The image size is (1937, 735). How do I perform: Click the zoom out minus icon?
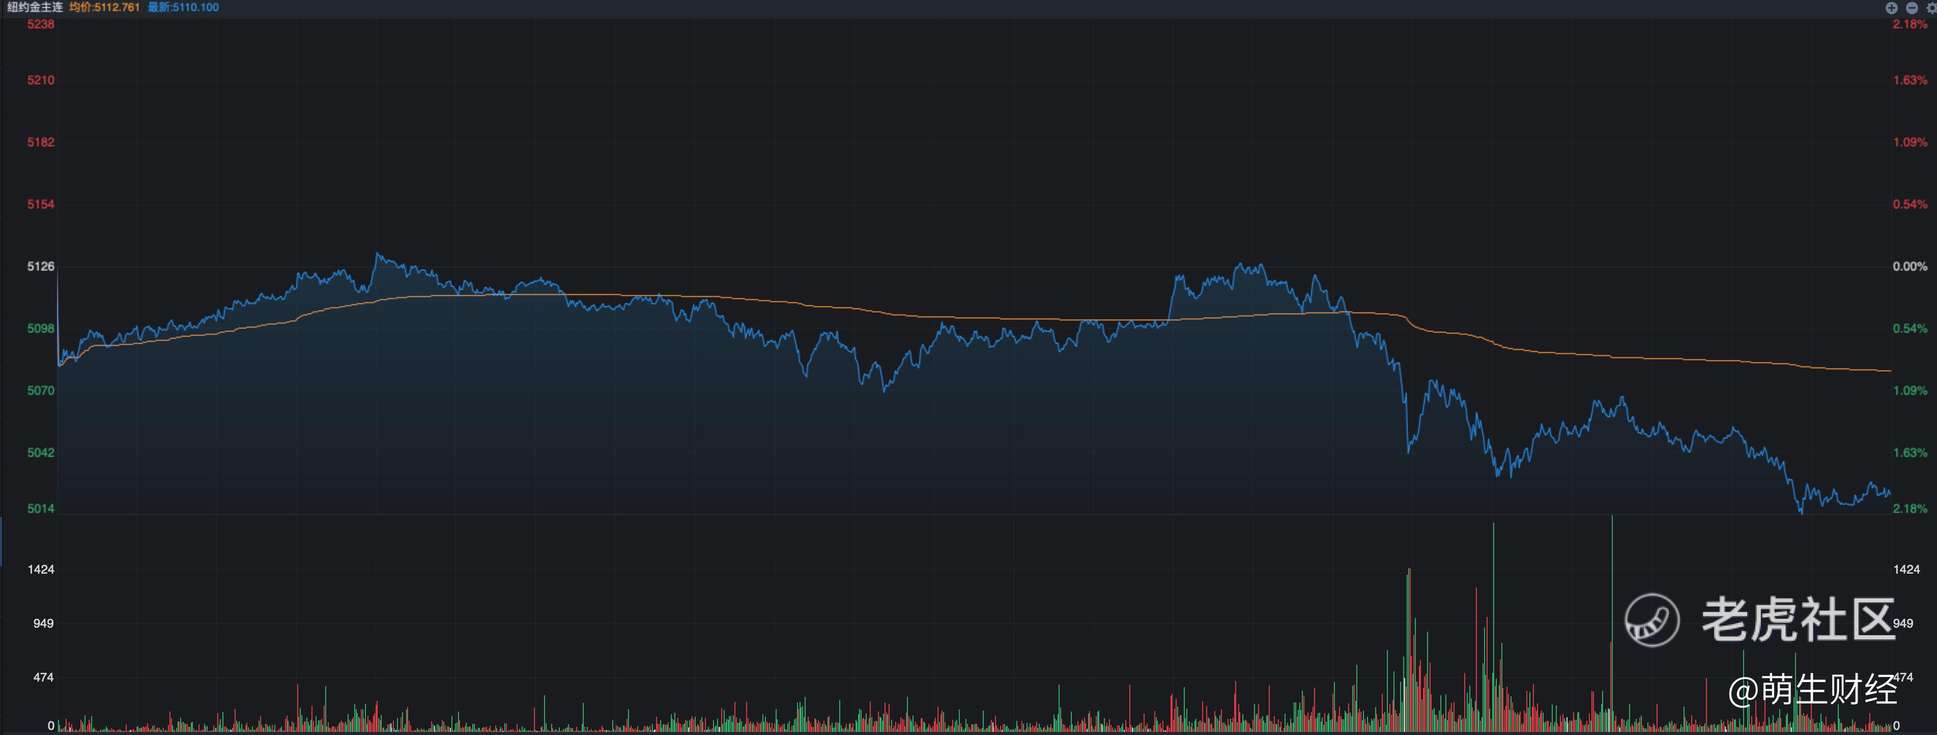pyautogui.click(x=1912, y=8)
